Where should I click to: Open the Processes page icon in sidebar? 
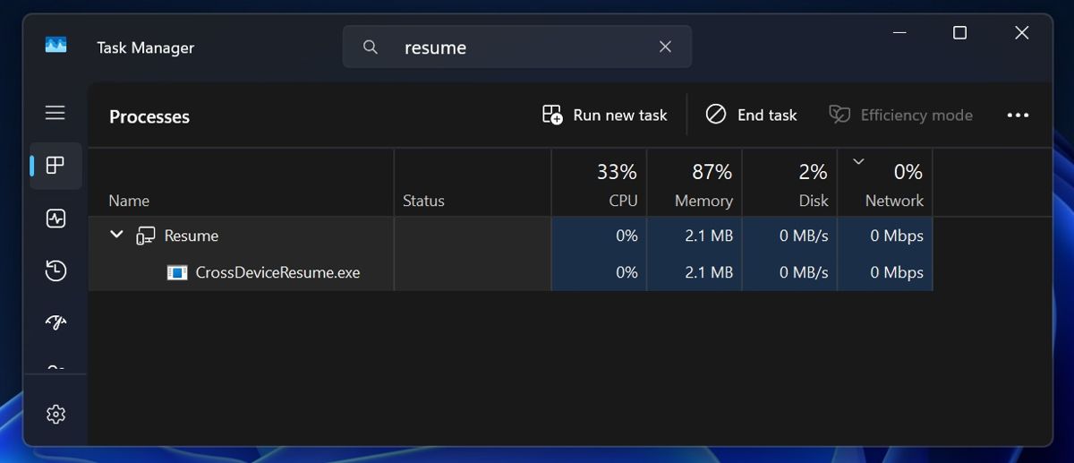click(x=55, y=166)
